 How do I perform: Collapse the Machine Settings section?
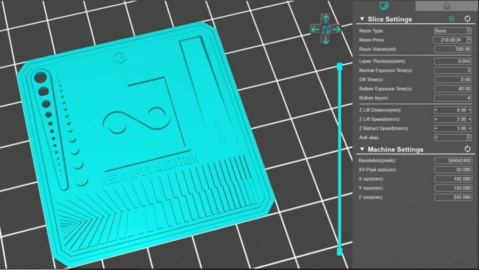click(x=362, y=149)
